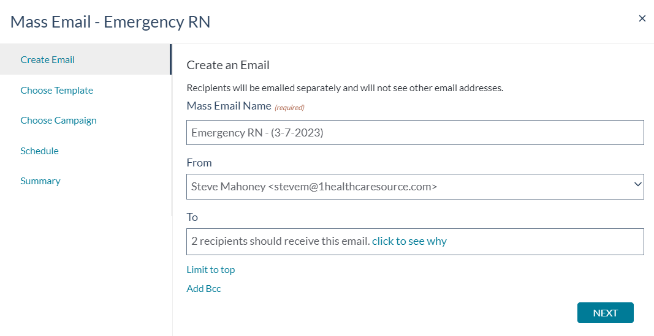Click the To label

pyautogui.click(x=192, y=217)
